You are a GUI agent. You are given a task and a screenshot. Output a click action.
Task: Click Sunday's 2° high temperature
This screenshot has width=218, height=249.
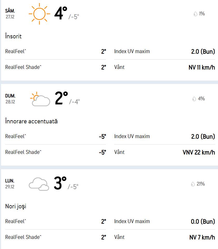[x=61, y=98]
